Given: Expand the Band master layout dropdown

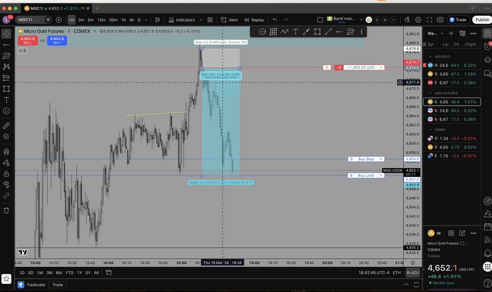Looking at the screenshot, I should pyautogui.click(x=361, y=20).
